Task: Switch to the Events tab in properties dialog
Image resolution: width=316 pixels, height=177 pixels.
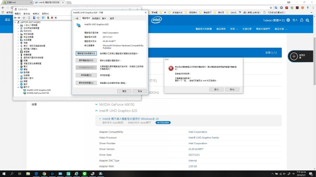Action: point(104,18)
